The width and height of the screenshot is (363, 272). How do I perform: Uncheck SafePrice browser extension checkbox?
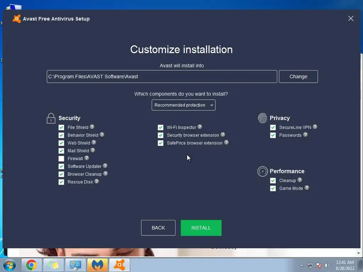[161, 143]
